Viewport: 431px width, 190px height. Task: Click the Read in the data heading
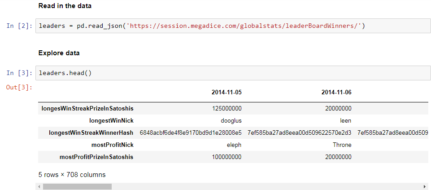(65, 6)
